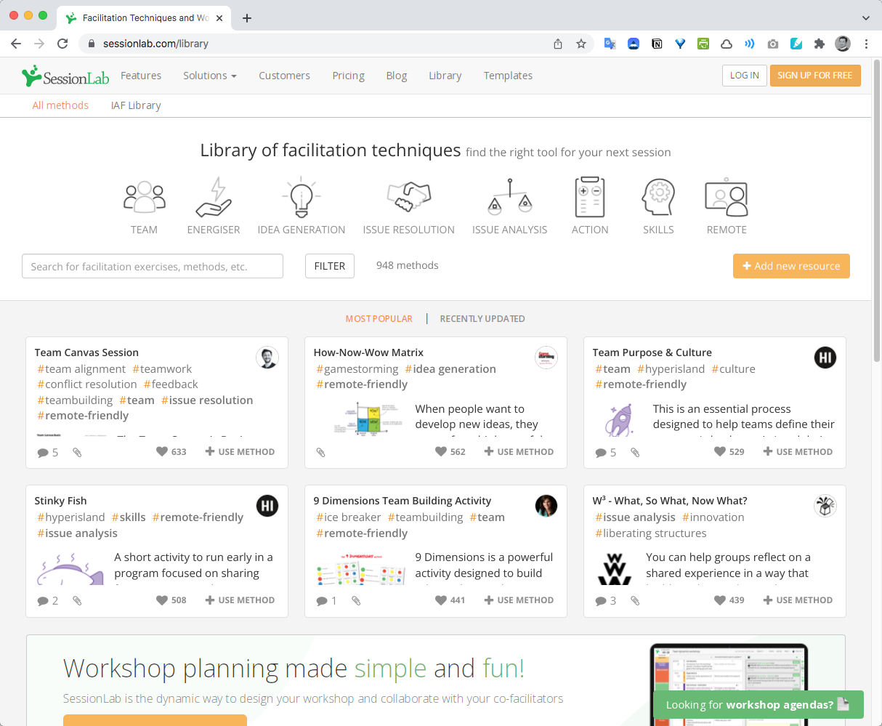Select the REMOTE category icon
The height and width of the screenshot is (726, 882).
(727, 198)
